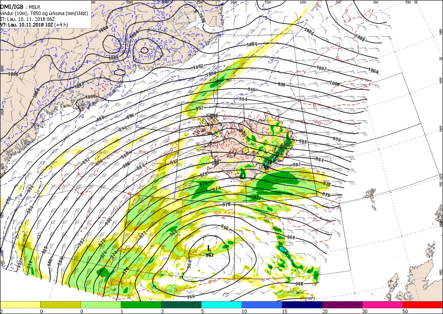This screenshot has height=314, width=443.
Task: Click the '5' value on legend scale
Action: coord(203,311)
